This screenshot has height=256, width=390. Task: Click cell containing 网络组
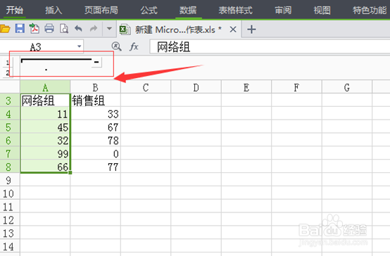pyautogui.click(x=45, y=101)
